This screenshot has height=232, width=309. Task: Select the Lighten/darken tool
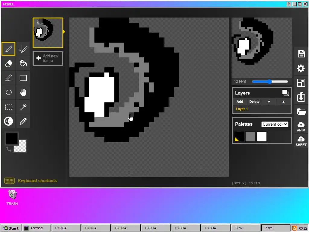[x=8, y=121]
